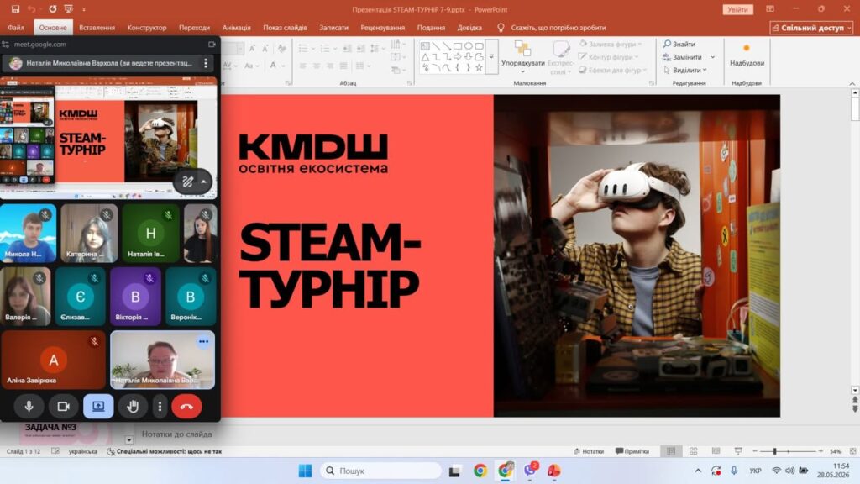
Task: Redo action in Quick Access Toolbar
Action: pyautogui.click(x=53, y=9)
